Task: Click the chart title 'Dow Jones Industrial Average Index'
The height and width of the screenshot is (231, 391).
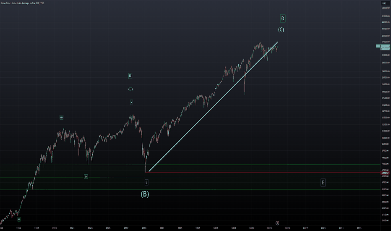Action: pyautogui.click(x=18, y=3)
